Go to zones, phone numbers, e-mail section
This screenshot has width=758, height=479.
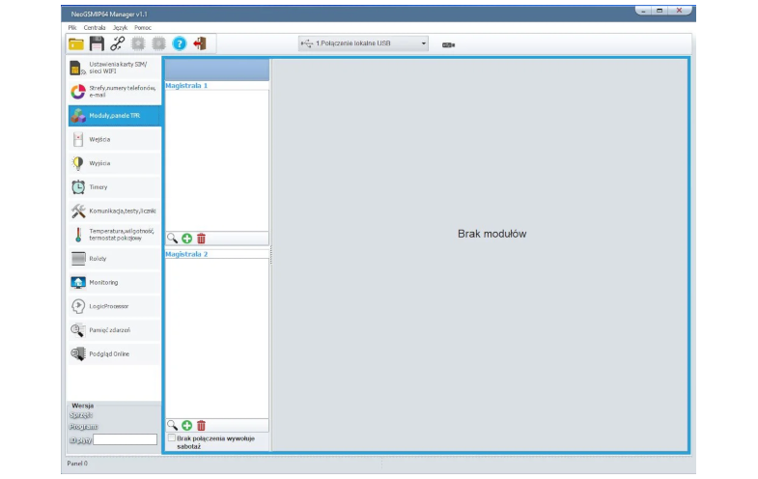(115, 92)
